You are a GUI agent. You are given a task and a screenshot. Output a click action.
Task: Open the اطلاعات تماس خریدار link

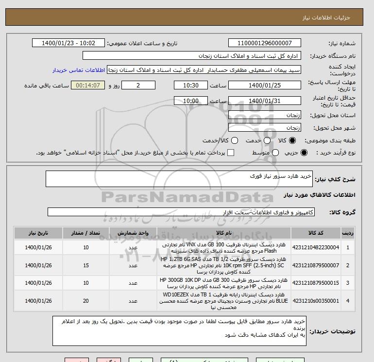tap(79, 70)
